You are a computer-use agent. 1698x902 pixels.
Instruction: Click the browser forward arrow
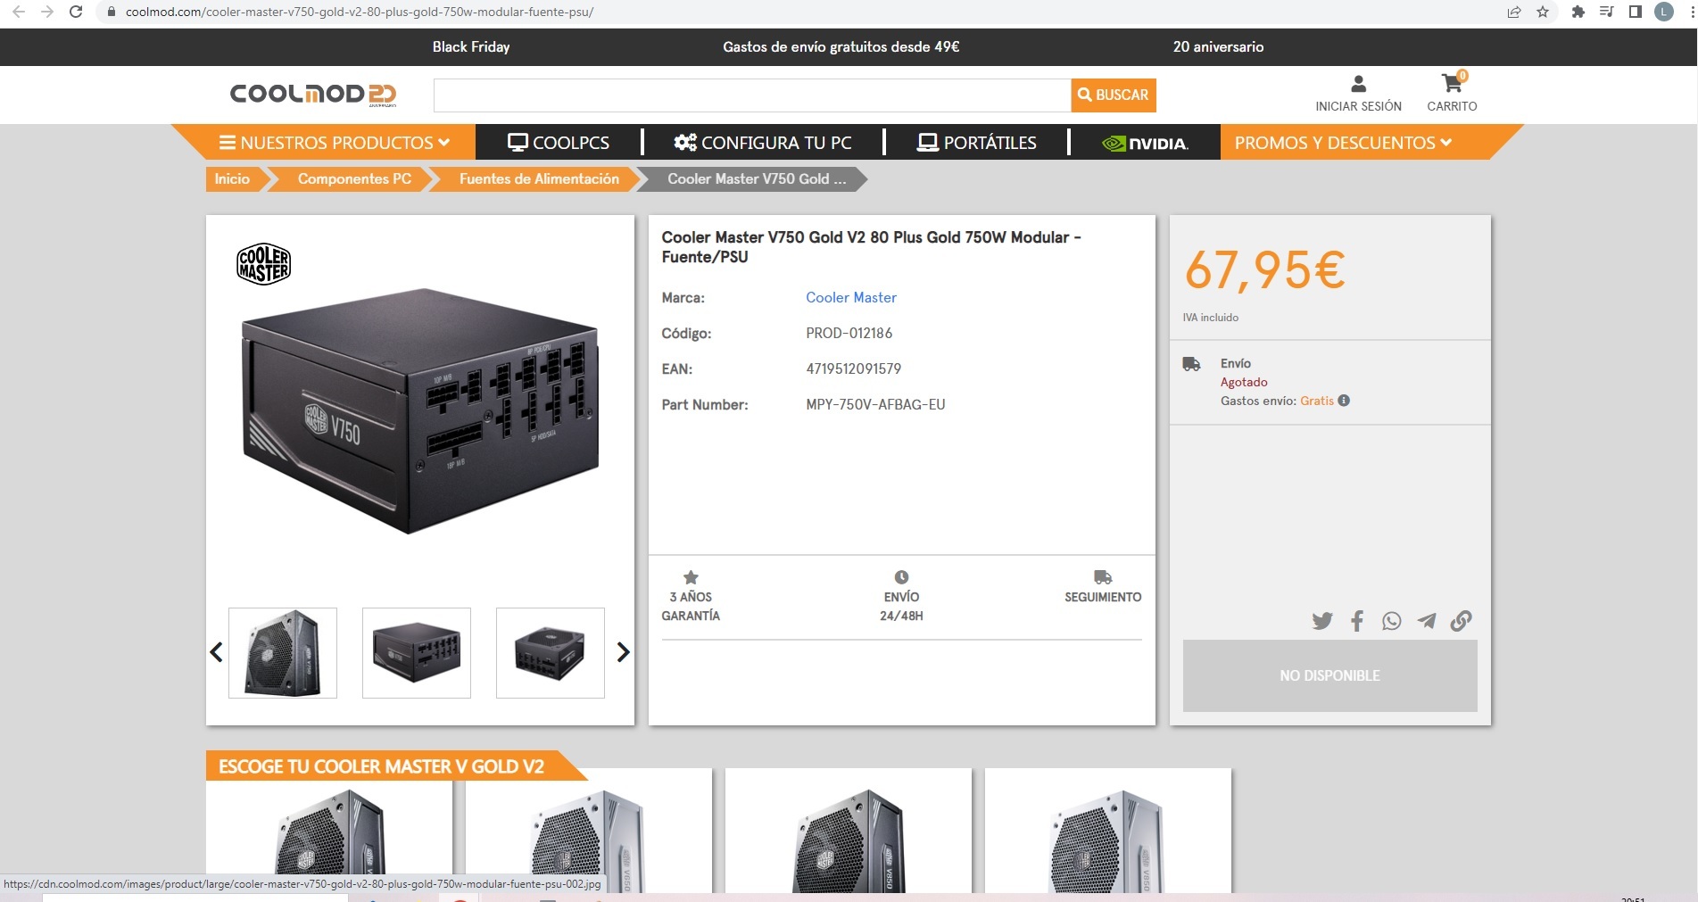[47, 12]
